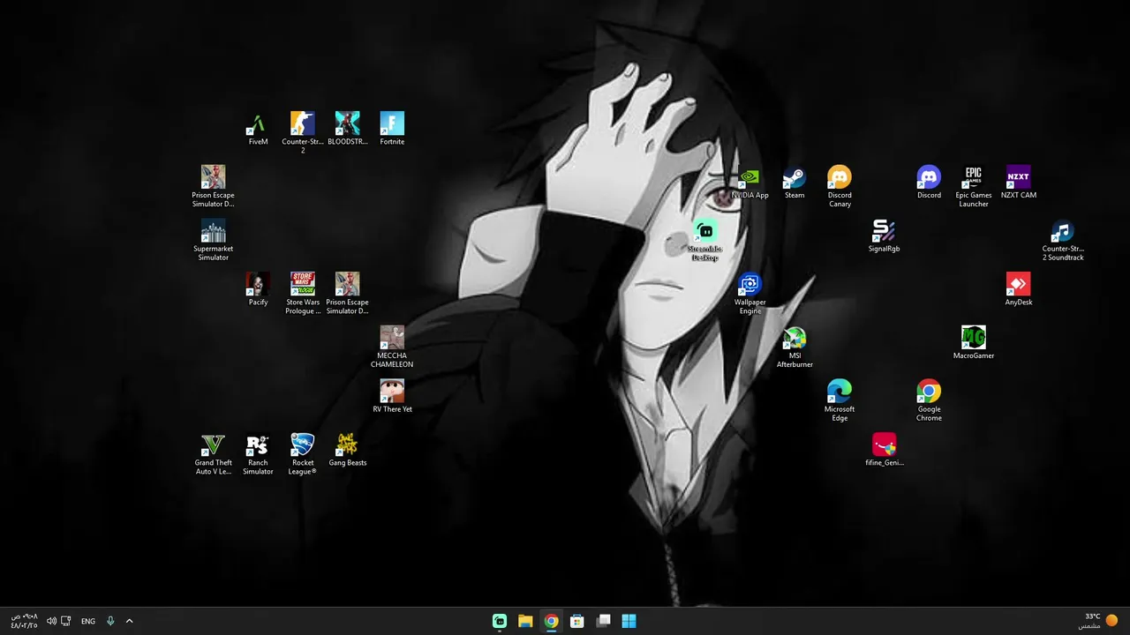The image size is (1130, 635).
Task: Click the Discord desktop shortcut
Action: click(929, 183)
